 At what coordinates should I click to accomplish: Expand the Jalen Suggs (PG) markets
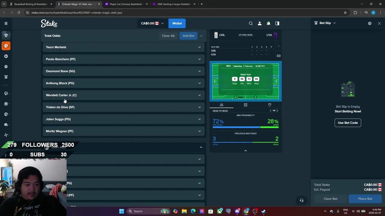point(124,119)
